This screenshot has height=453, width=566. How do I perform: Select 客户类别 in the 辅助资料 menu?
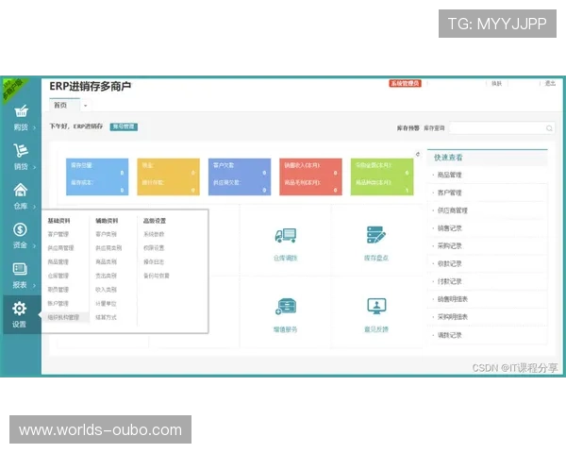pyautogui.click(x=106, y=234)
